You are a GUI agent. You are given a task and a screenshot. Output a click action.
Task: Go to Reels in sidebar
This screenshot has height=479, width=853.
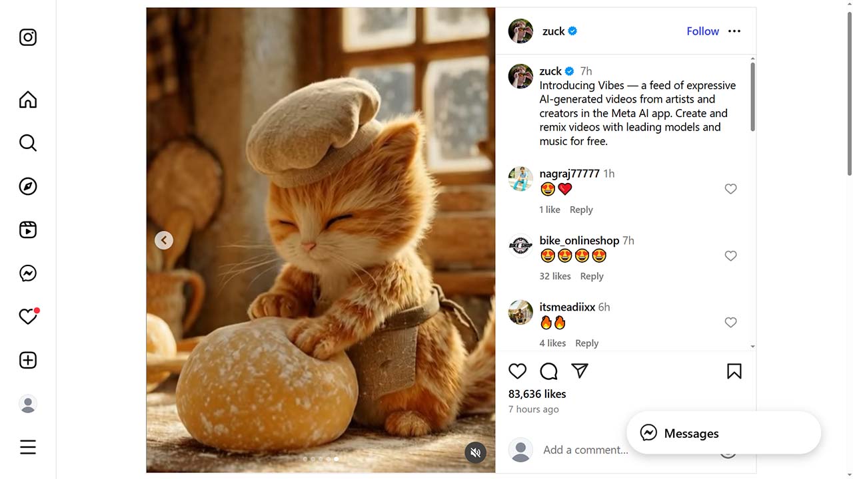pos(28,230)
